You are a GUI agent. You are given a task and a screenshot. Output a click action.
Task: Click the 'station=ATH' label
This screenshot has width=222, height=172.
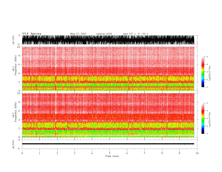point(104,34)
